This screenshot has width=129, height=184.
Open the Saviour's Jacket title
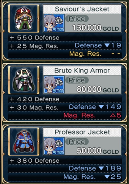(x=82, y=9)
